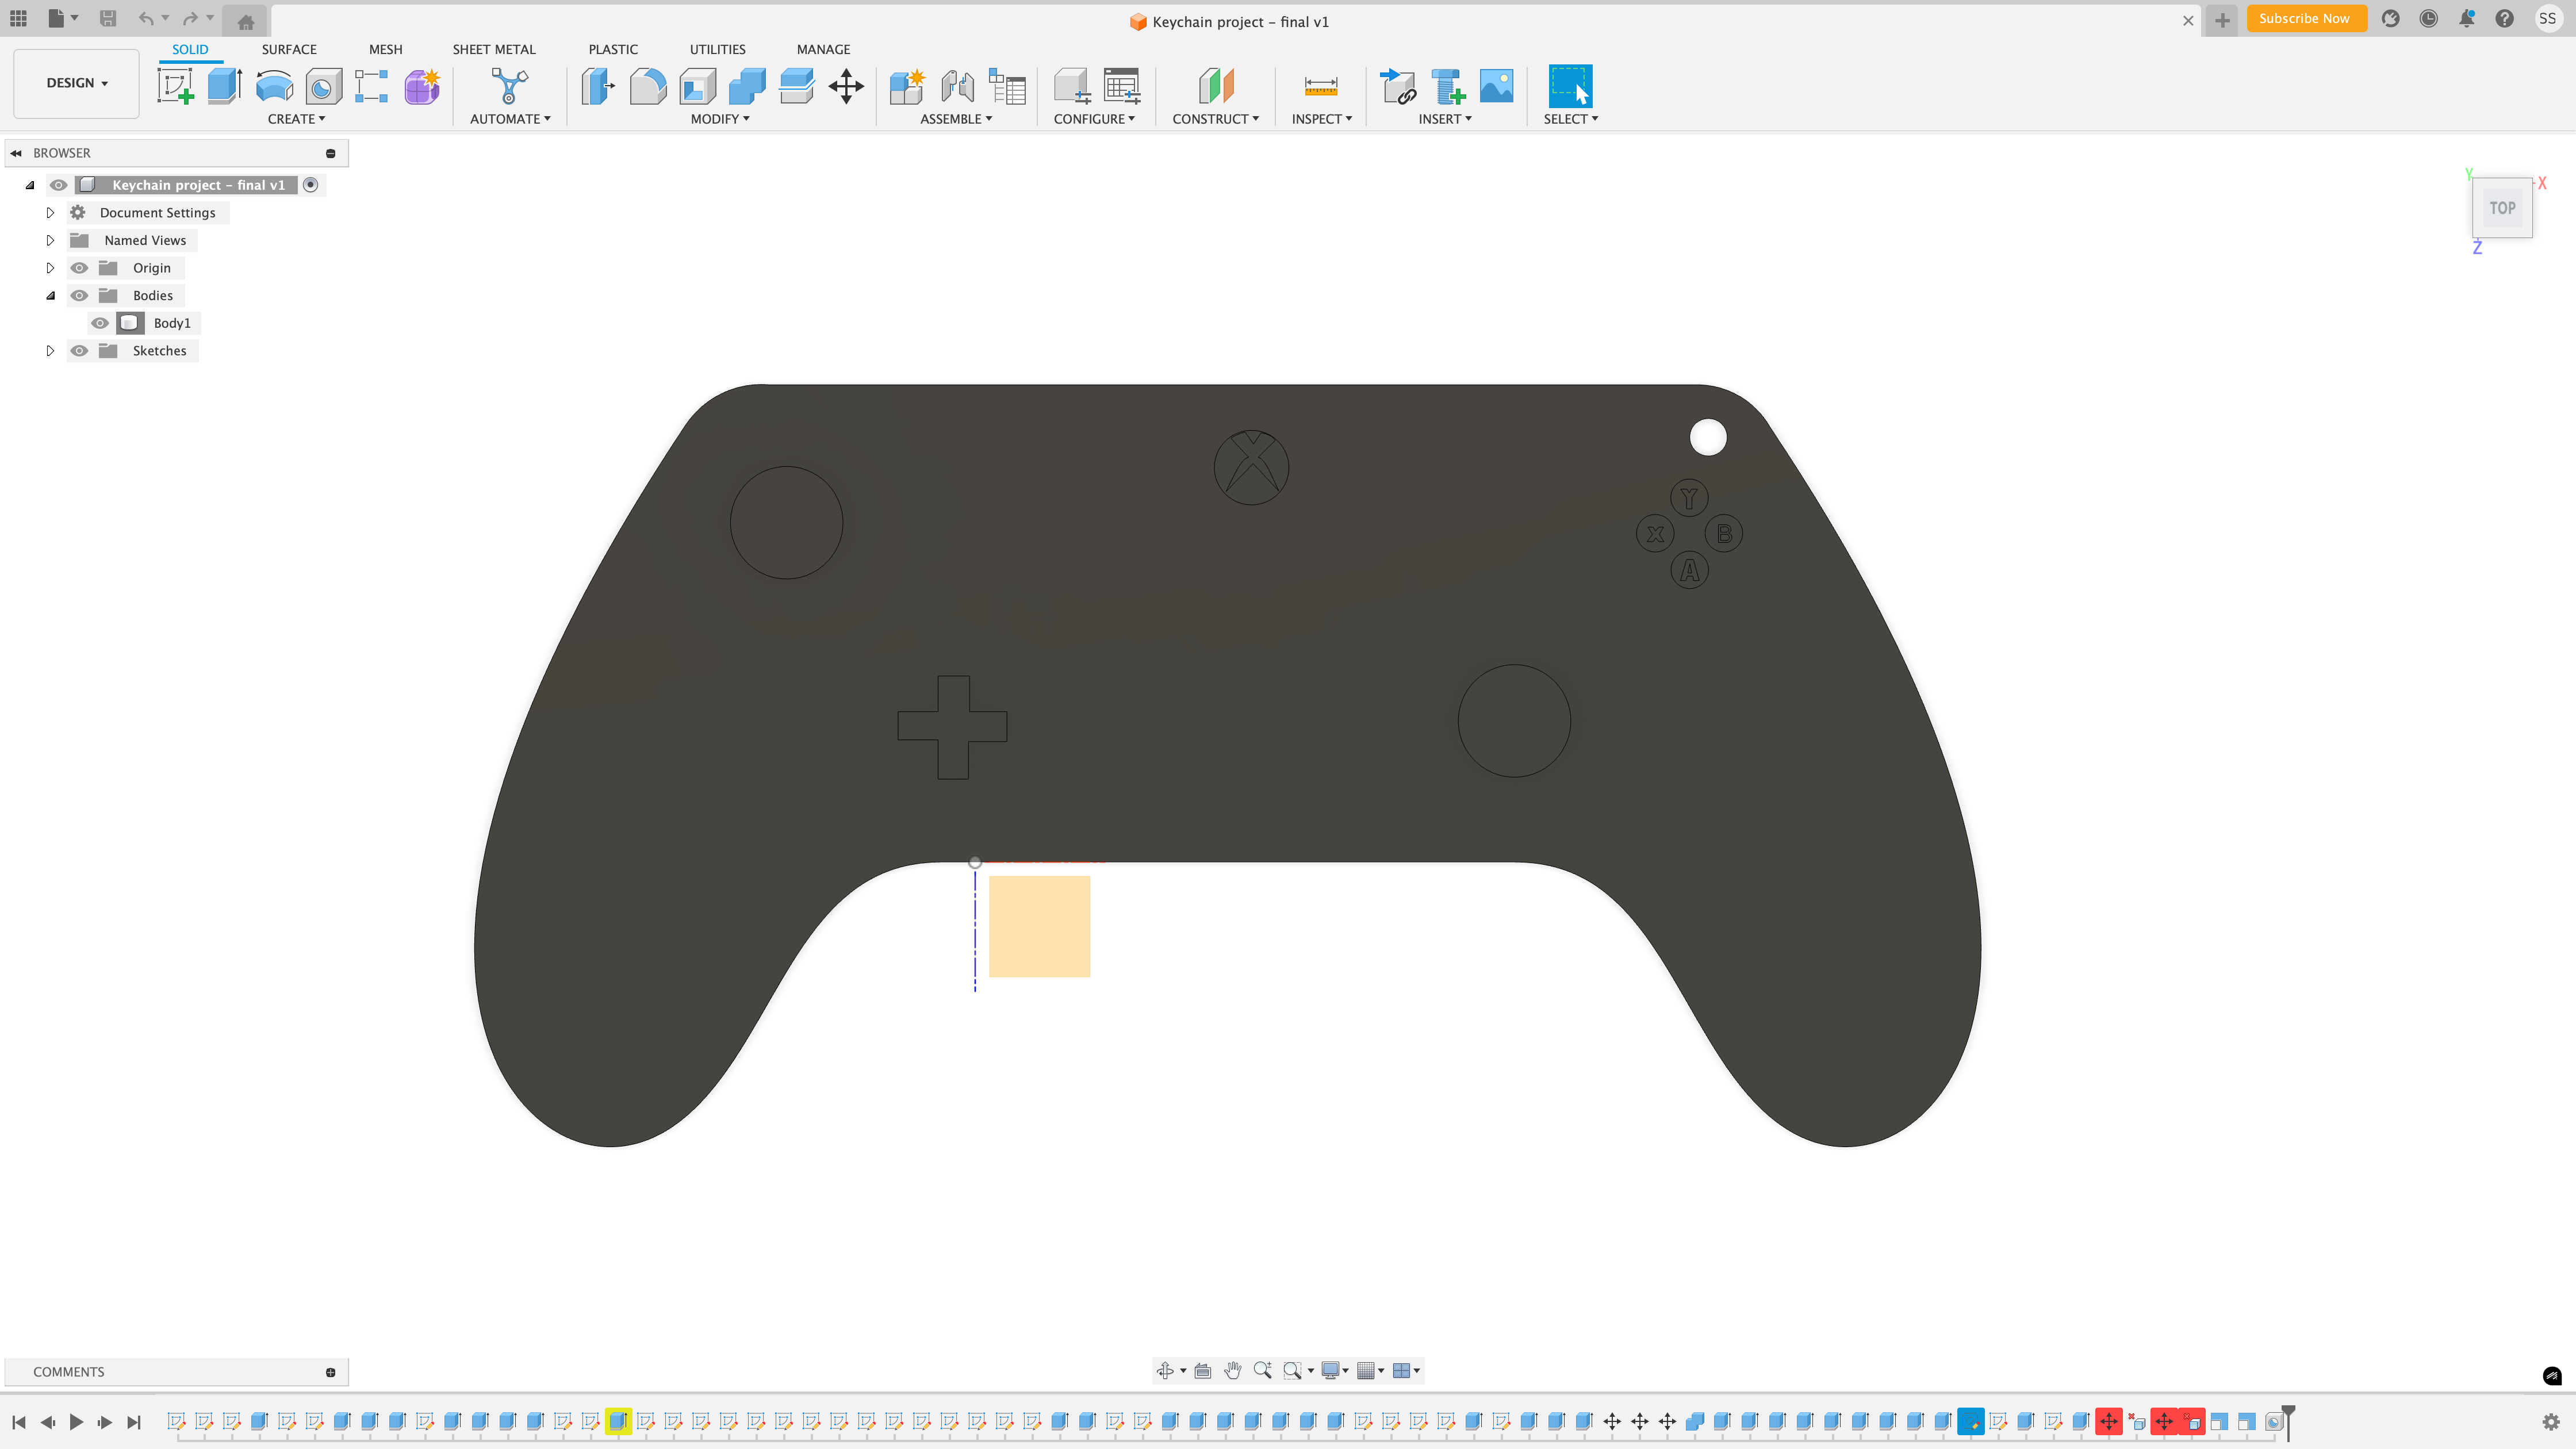Toggle visibility of the Sketches folder
Image resolution: width=2576 pixels, height=1449 pixels.
click(79, 351)
